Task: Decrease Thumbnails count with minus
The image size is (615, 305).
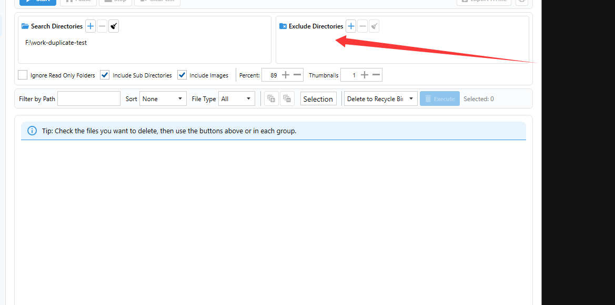Action: click(377, 75)
